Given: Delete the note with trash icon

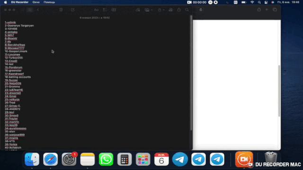Looking at the screenshot, I should click(61, 9).
